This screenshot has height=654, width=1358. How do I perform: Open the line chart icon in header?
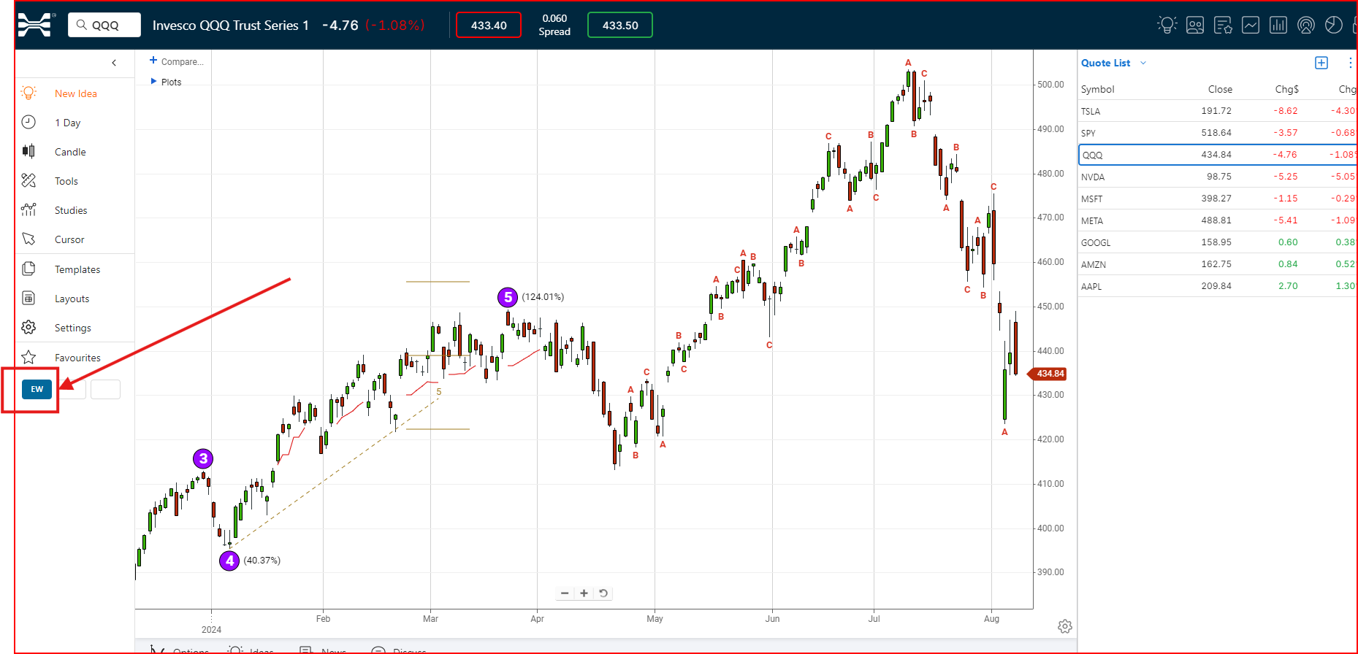click(1250, 25)
